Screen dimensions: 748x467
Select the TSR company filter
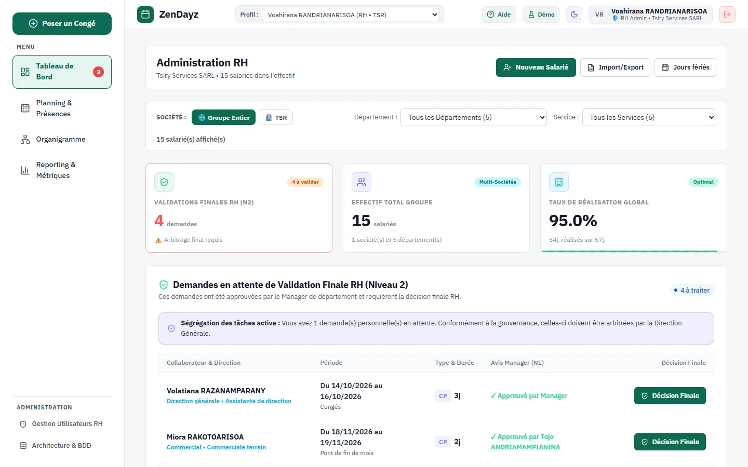(x=276, y=117)
